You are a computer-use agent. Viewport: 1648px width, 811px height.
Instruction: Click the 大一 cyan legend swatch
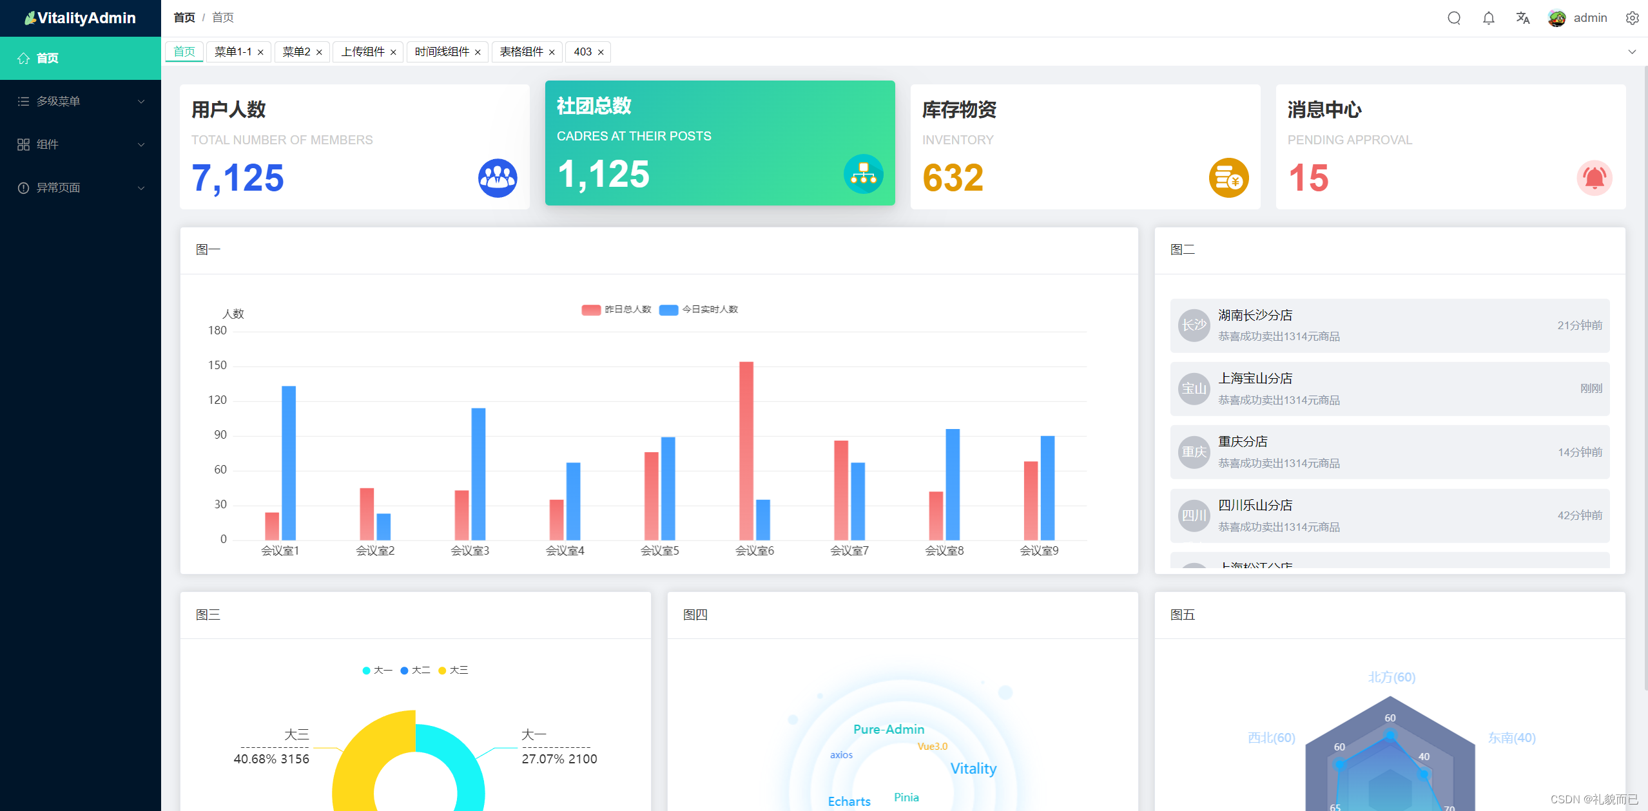366,671
